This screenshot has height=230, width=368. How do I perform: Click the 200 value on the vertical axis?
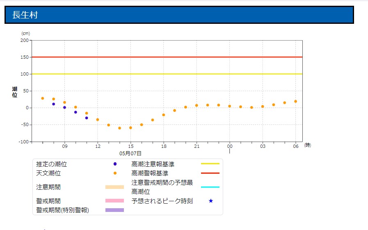click(x=24, y=40)
